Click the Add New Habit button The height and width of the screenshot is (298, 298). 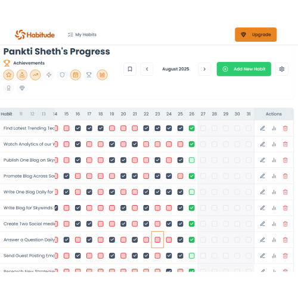[244, 69]
